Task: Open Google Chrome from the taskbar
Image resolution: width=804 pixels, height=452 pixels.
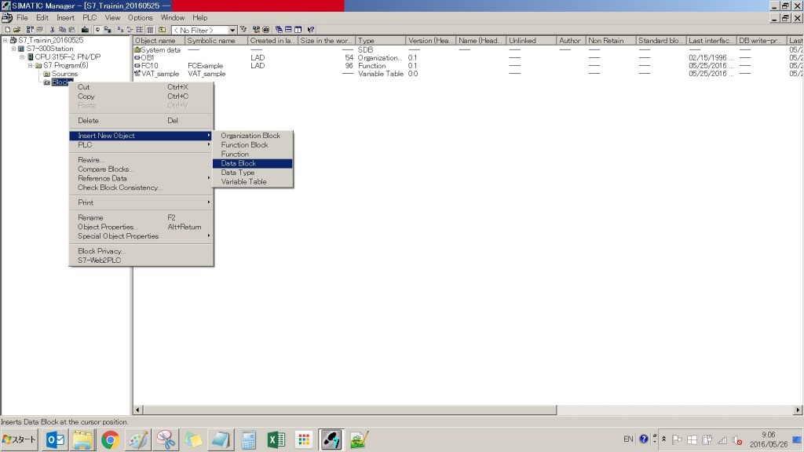Action: pos(110,439)
